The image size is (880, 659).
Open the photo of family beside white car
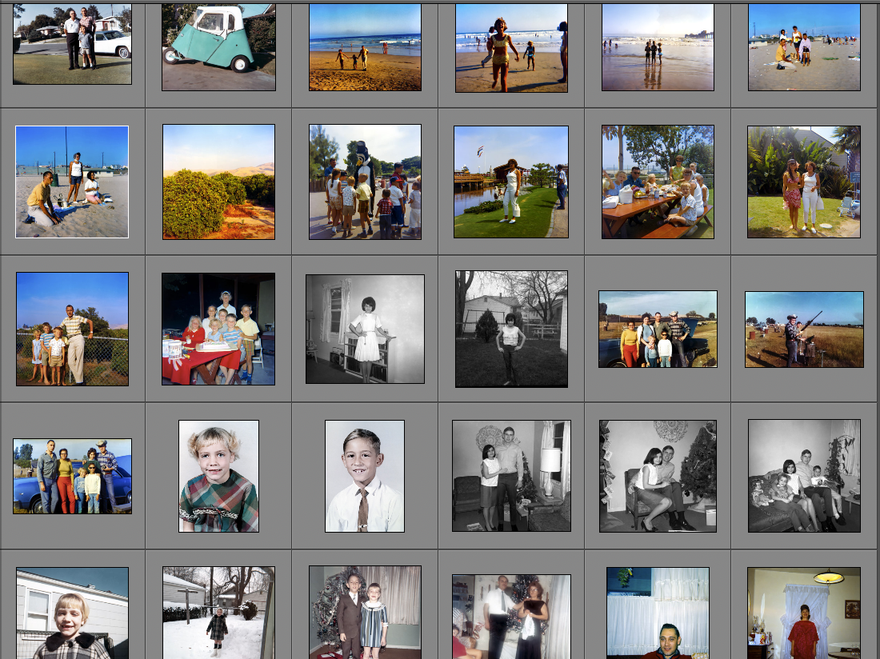click(72, 44)
